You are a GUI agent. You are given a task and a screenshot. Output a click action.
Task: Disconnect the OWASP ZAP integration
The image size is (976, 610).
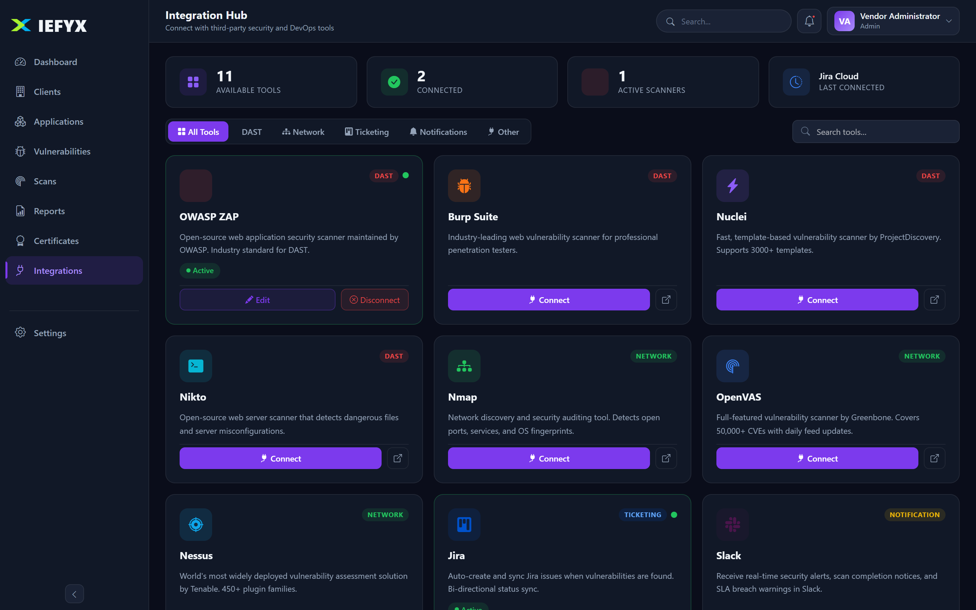(375, 300)
